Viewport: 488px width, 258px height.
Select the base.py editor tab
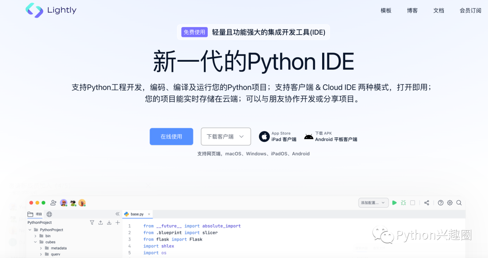(137, 214)
